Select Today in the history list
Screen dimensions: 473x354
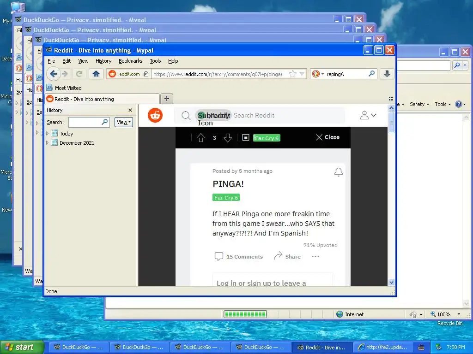[66, 133]
